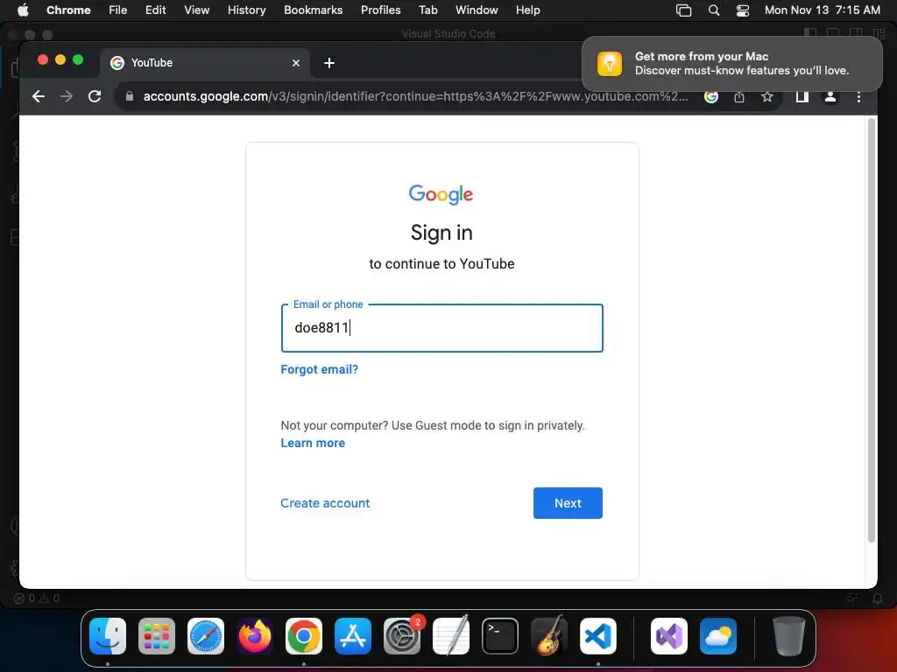Reload the page with refresh icon
Image resolution: width=897 pixels, height=672 pixels.
[x=95, y=96]
